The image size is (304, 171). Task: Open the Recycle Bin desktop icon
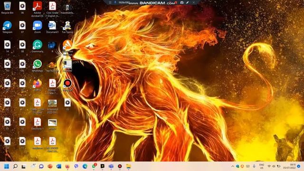[8, 8]
